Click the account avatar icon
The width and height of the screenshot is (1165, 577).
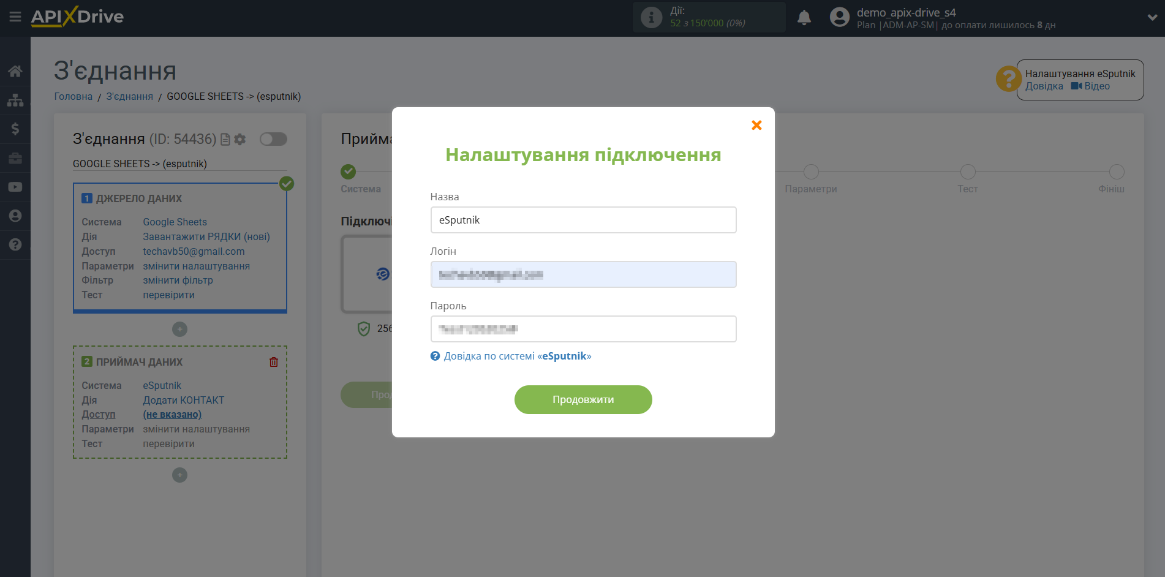tap(839, 17)
